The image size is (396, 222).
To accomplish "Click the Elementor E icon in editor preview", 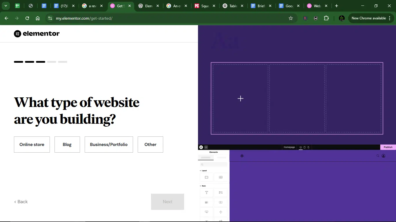I will point(201,147).
